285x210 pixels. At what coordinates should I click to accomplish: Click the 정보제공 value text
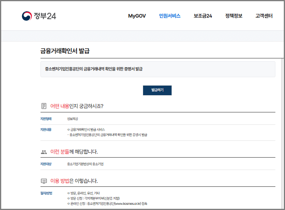coord(73,119)
